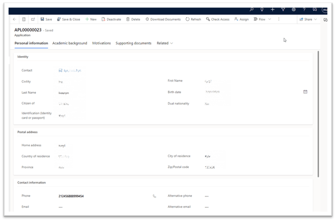Open the calendar picker for Birth date

click(305, 91)
